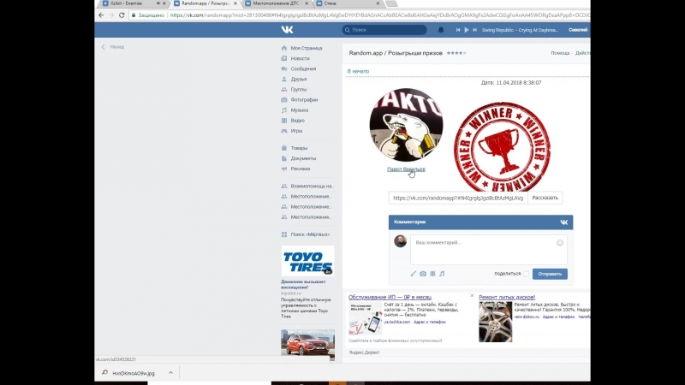Click the Отправить button
Image resolution: width=685 pixels, height=385 pixels.
550,274
